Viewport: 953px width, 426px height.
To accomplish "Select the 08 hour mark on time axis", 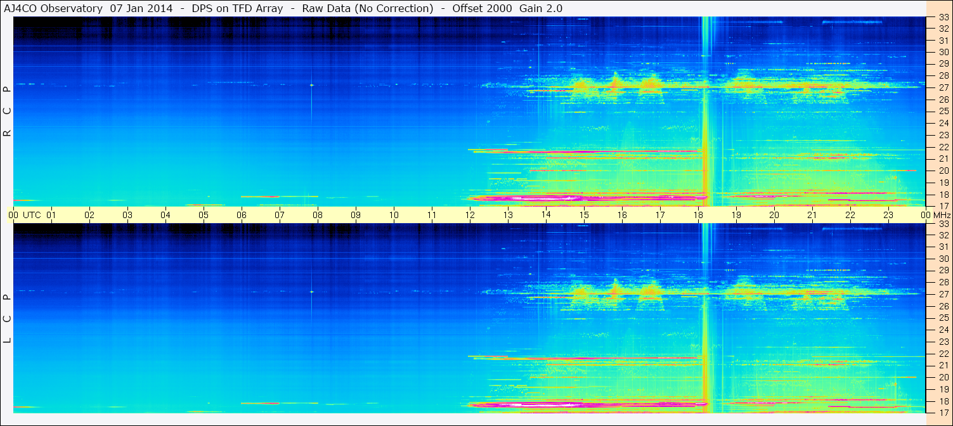I will tap(318, 215).
